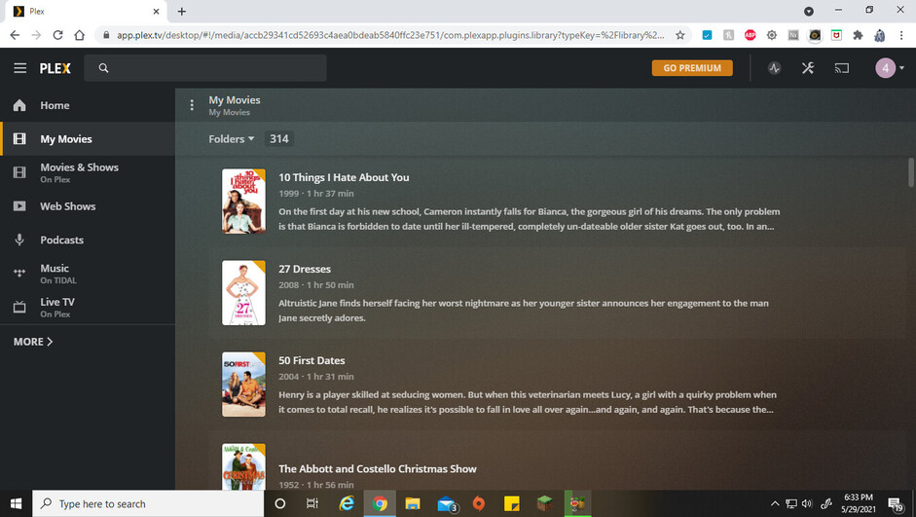
Task: Focus the Plex search field
Action: [x=205, y=68]
